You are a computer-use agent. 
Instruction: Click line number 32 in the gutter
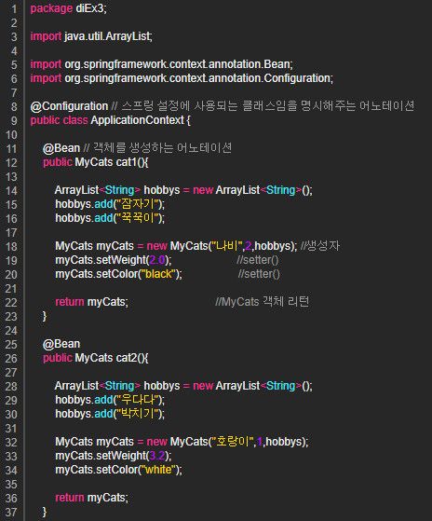(x=11, y=442)
